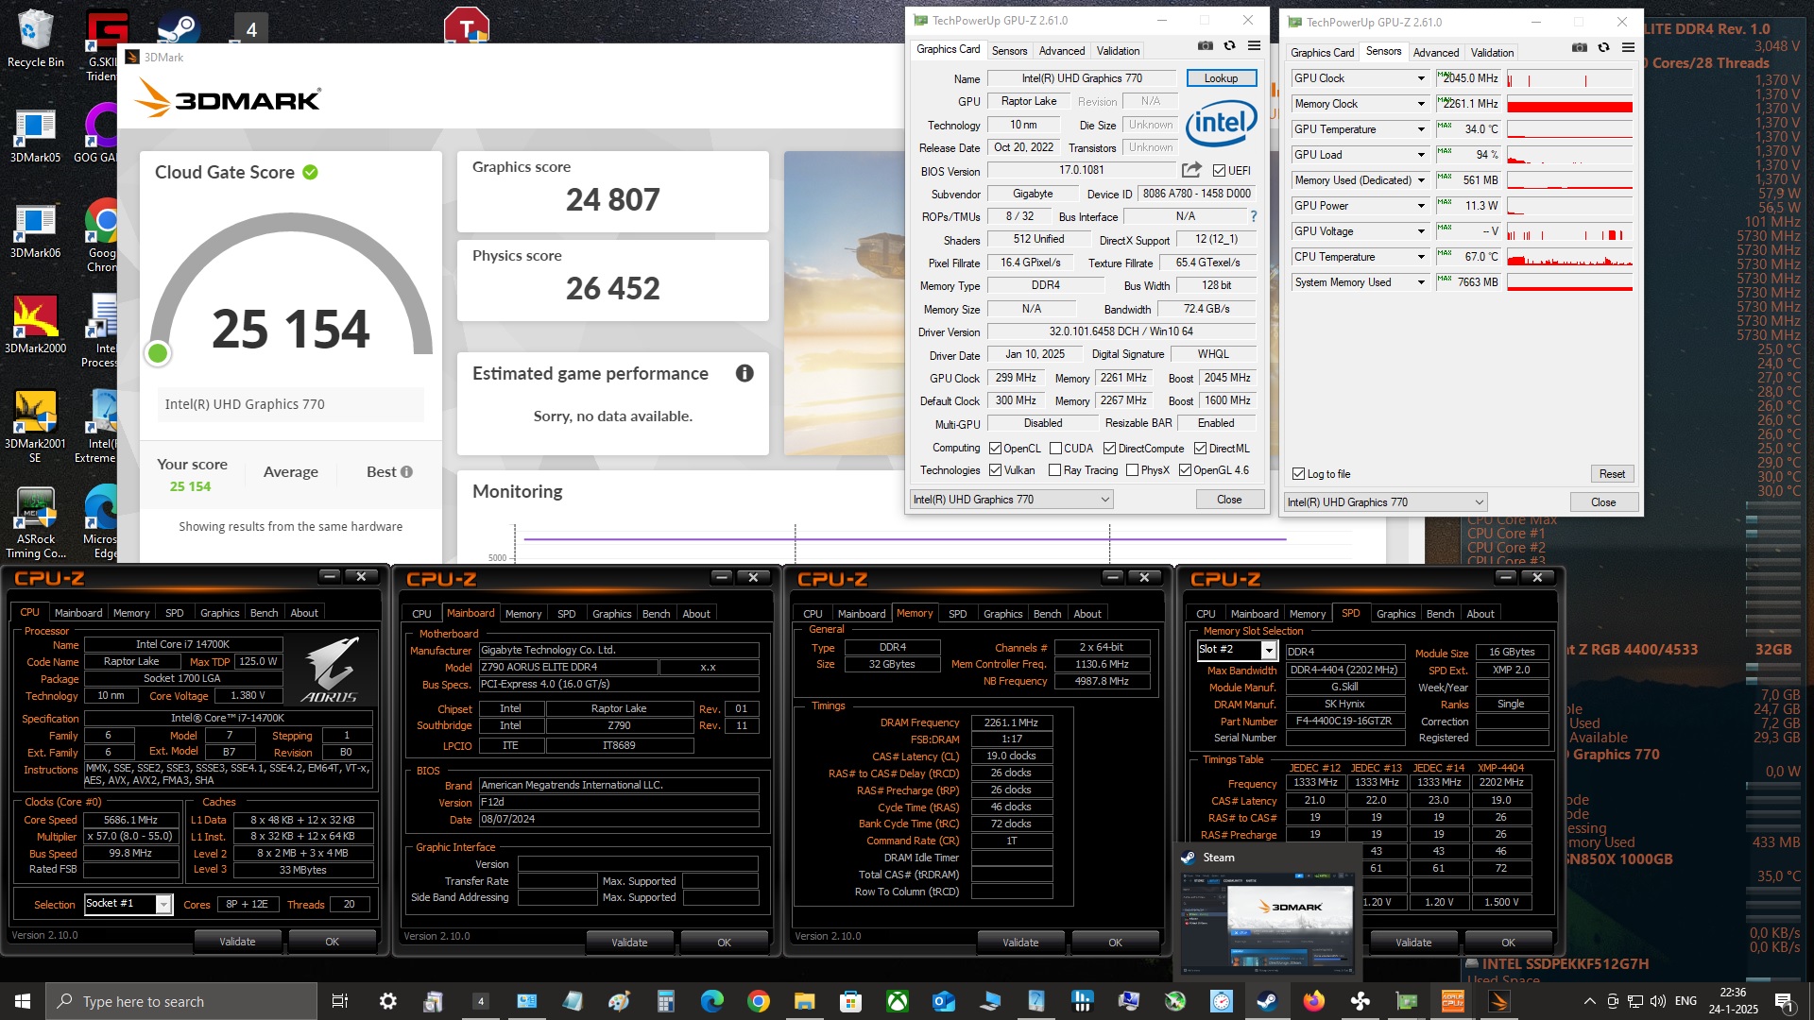Click the GPU-Z screenshot camera icon in Graphics Card window

(x=1206, y=45)
